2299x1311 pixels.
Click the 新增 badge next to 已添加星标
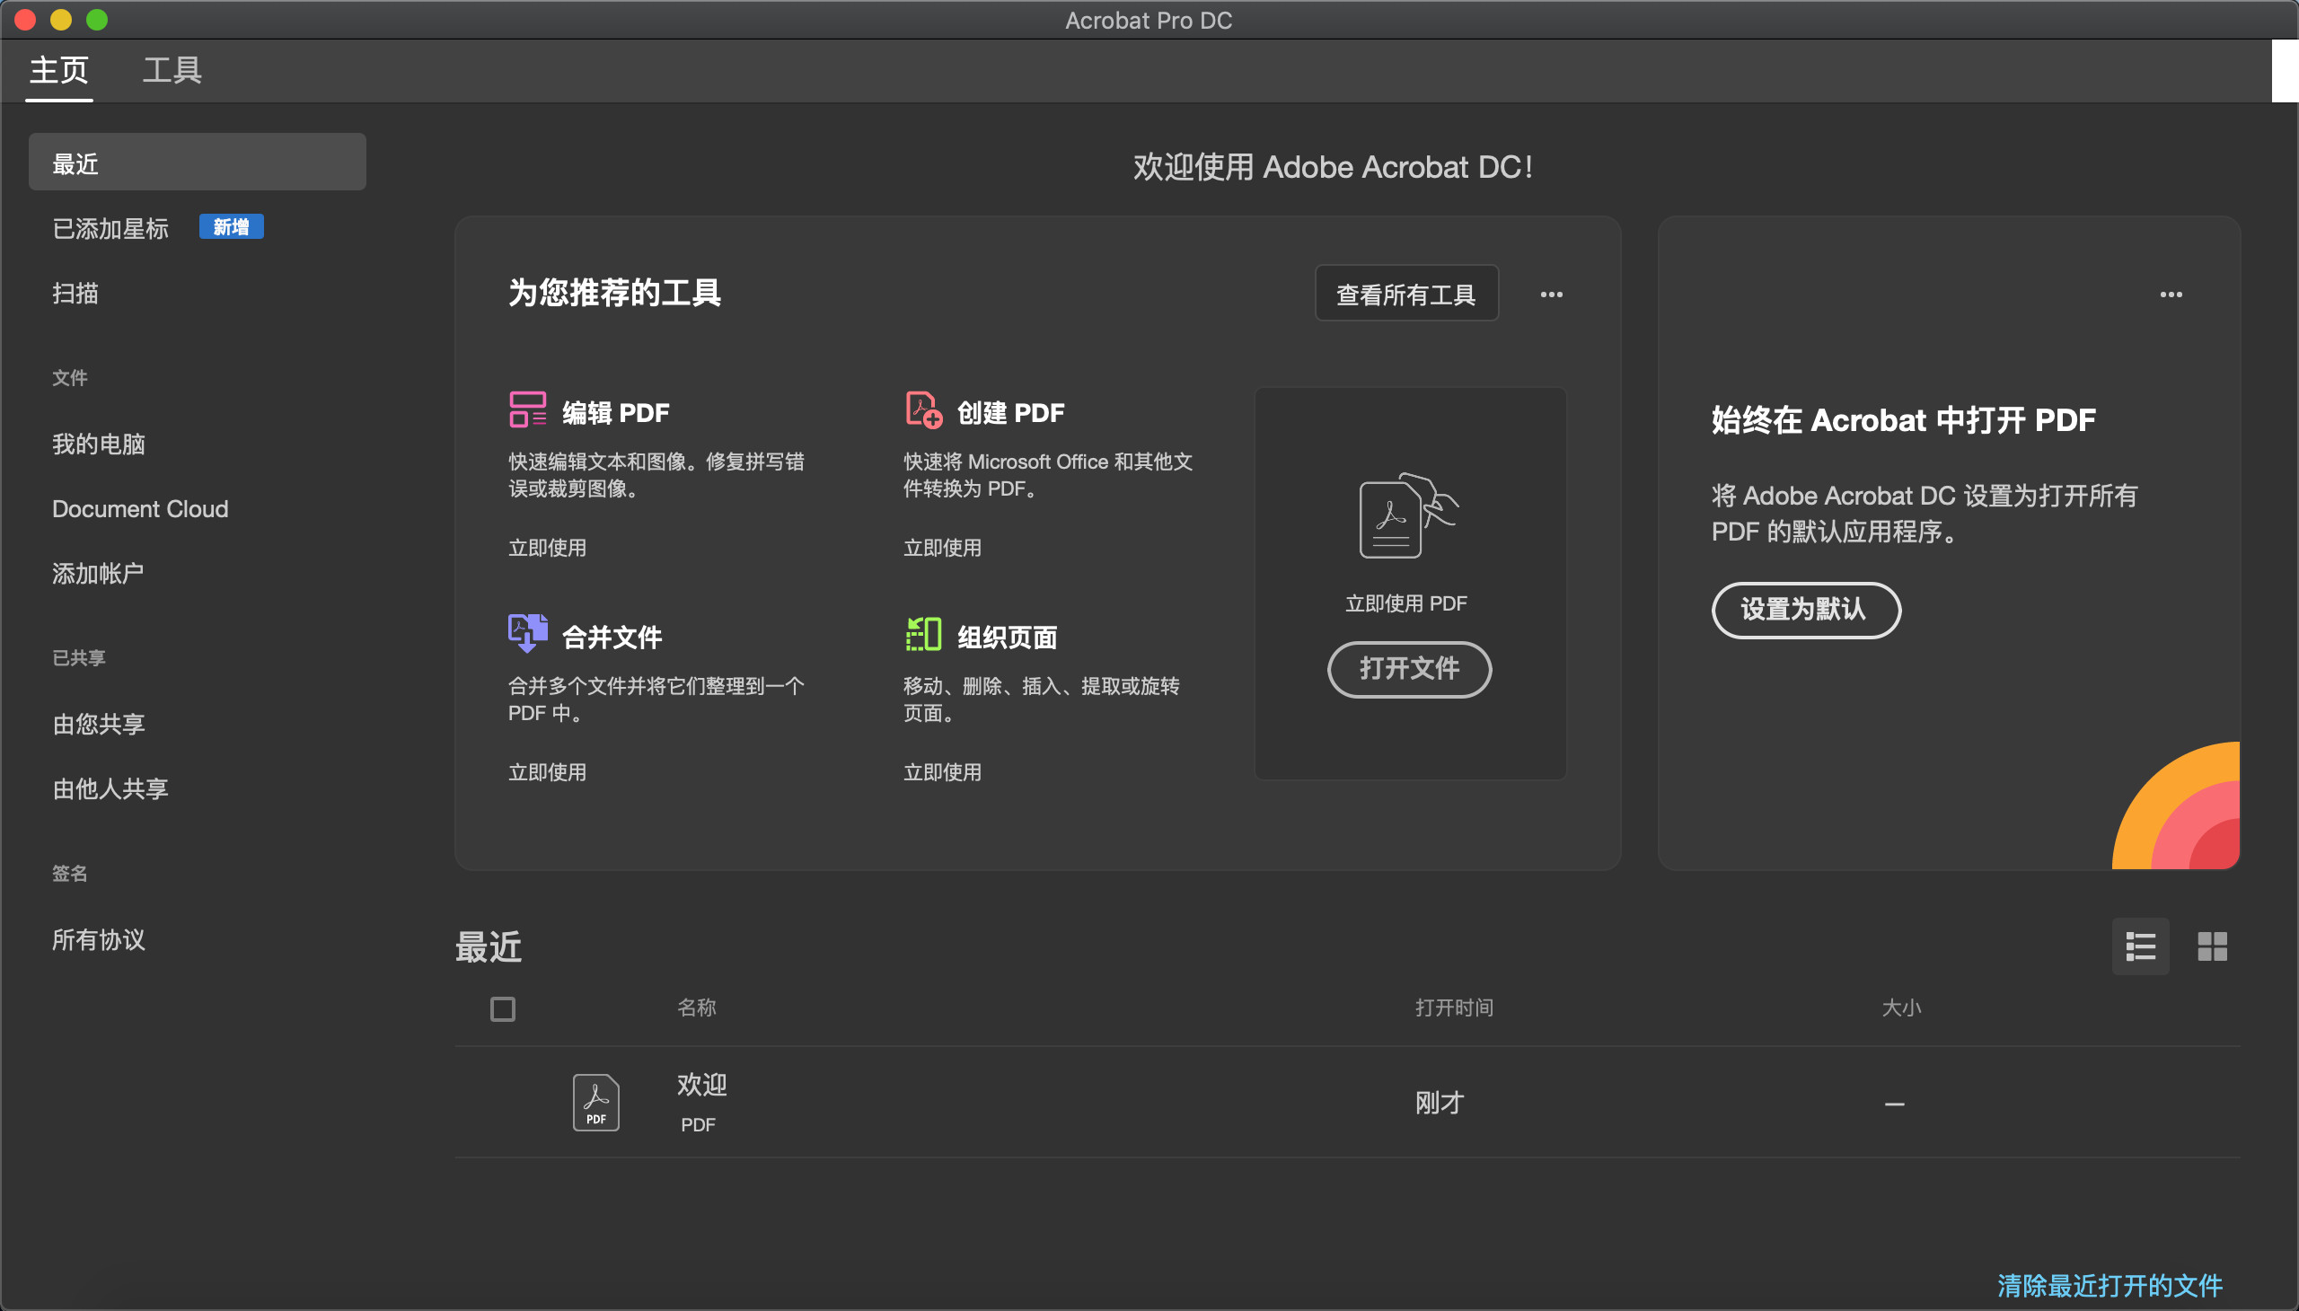pyautogui.click(x=232, y=227)
